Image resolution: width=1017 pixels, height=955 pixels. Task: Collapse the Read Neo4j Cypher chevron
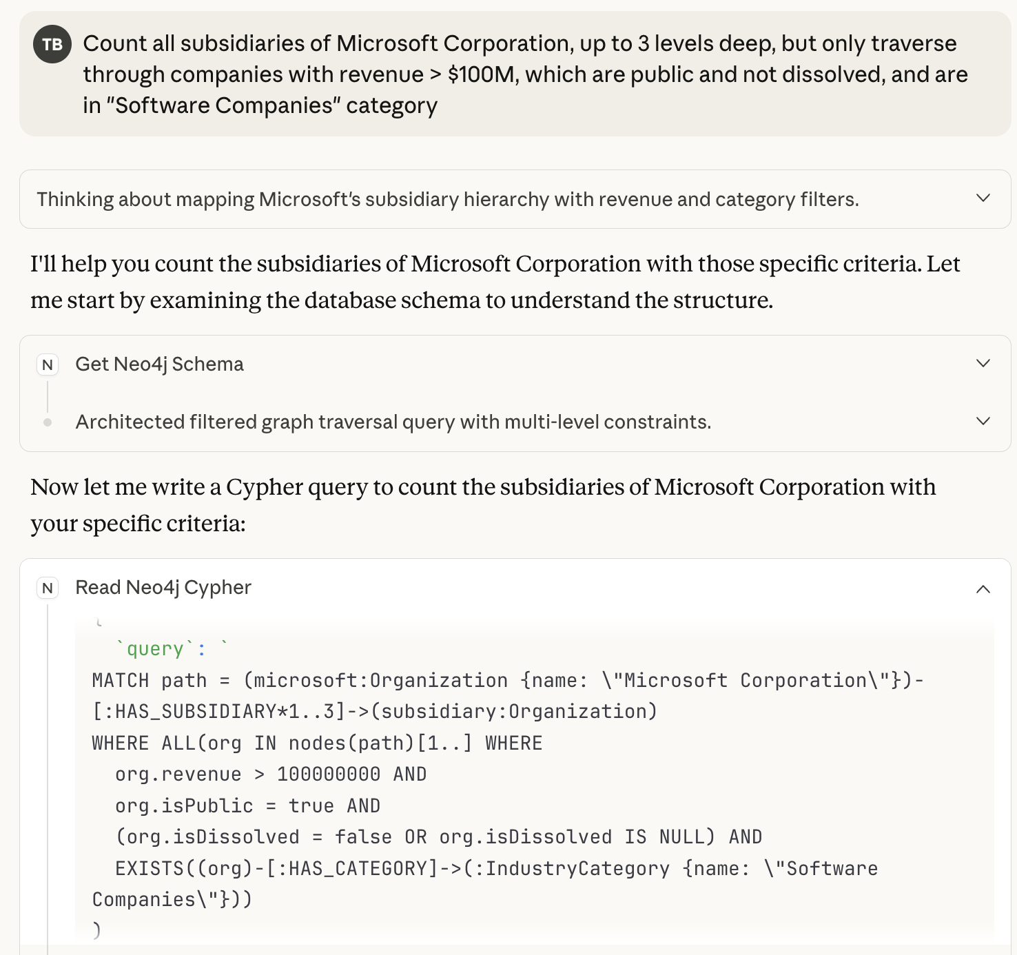983,588
